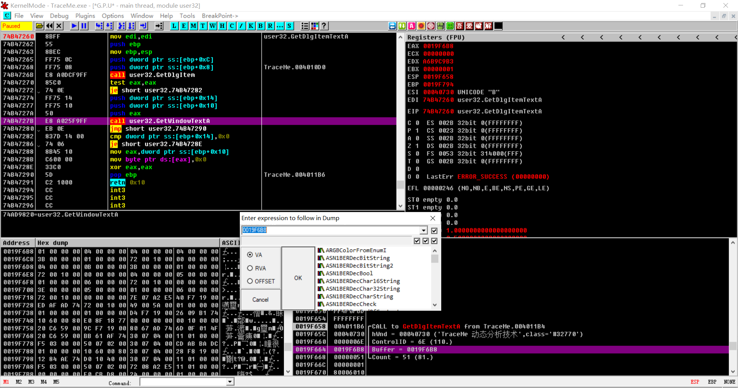Open the Options menu

point(113,16)
